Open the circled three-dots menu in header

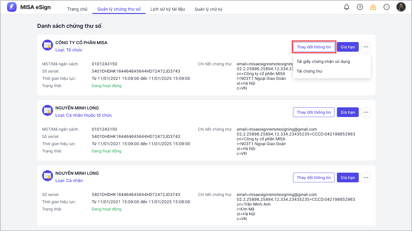click(x=387, y=7)
